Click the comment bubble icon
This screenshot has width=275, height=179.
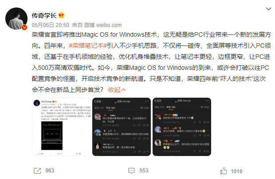(x=132, y=171)
